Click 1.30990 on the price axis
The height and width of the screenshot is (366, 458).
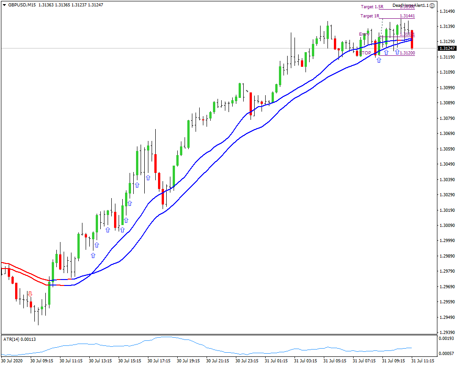pyautogui.click(x=447, y=87)
